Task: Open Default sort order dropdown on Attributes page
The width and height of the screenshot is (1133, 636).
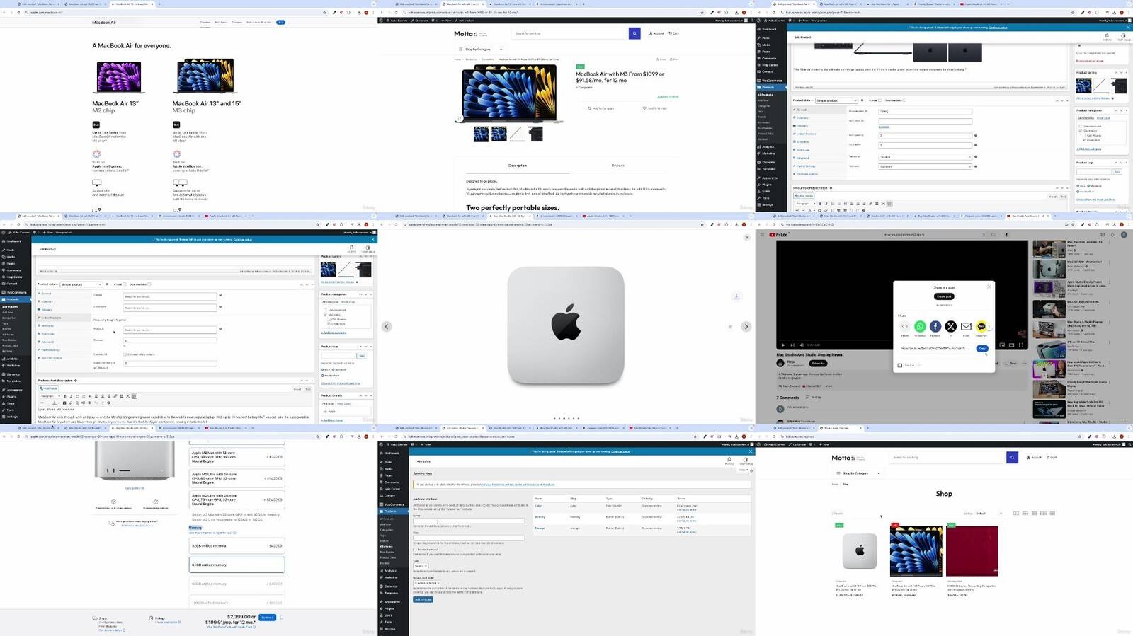Action: pyautogui.click(x=427, y=583)
